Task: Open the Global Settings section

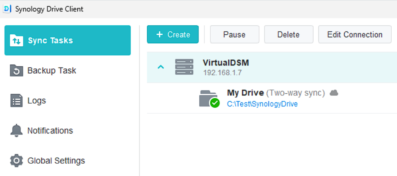Action: (x=68, y=160)
